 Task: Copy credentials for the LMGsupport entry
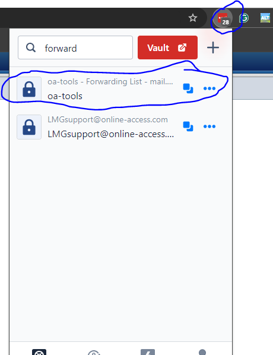coord(188,126)
